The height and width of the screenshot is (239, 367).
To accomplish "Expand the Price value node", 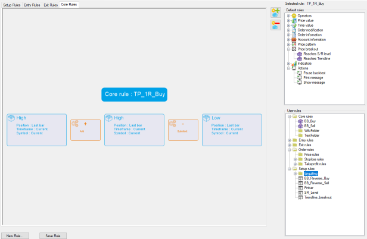I will click(288, 21).
